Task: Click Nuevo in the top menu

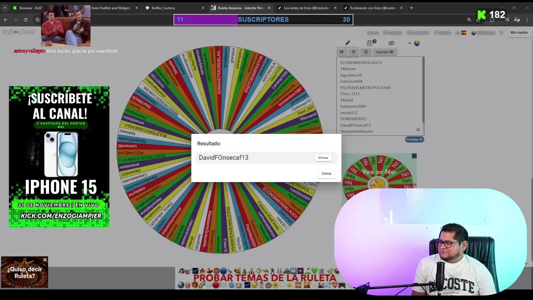Action: coord(373,32)
